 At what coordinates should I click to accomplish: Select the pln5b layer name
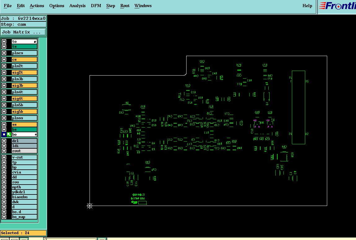click(24, 105)
